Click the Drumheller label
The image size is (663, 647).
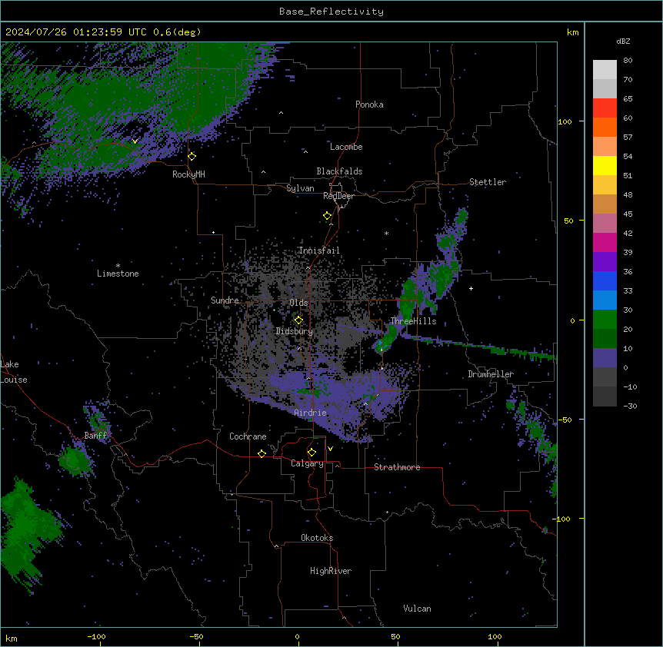[491, 374]
